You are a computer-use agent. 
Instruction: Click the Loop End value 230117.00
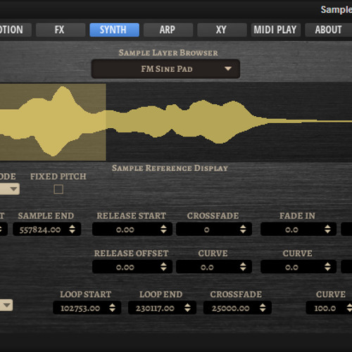click(155, 308)
